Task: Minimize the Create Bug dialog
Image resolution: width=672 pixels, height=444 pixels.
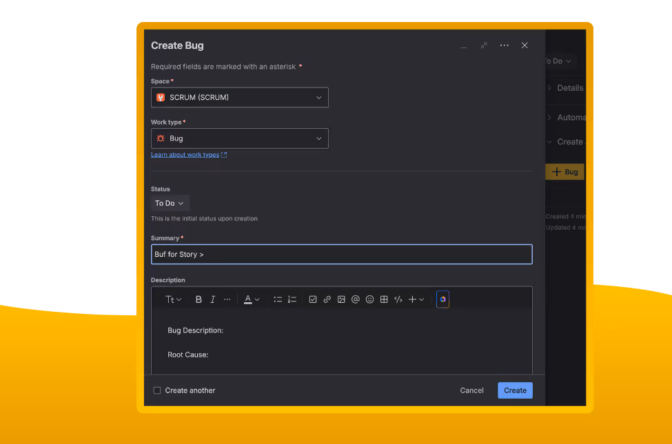Action: [x=463, y=46]
